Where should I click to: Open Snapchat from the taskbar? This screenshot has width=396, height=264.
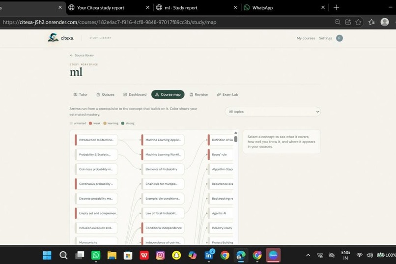tap(176, 255)
